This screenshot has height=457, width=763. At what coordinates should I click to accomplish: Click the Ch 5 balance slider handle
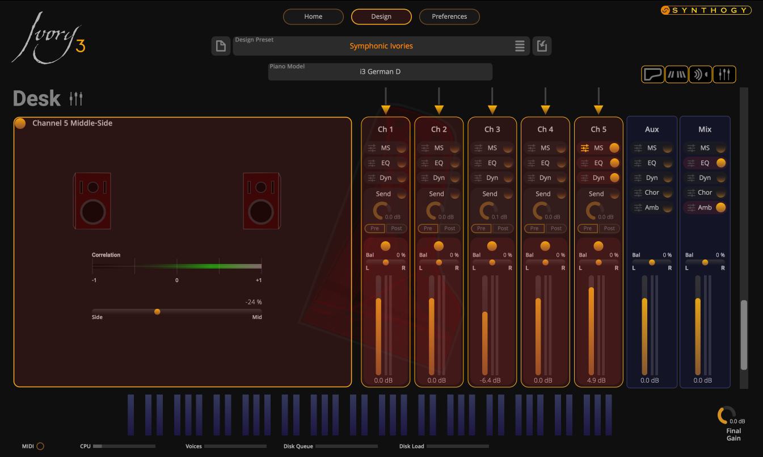coord(598,262)
